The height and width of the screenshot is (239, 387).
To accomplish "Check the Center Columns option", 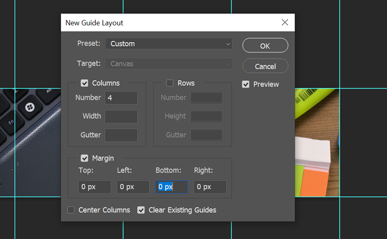I will click(71, 210).
